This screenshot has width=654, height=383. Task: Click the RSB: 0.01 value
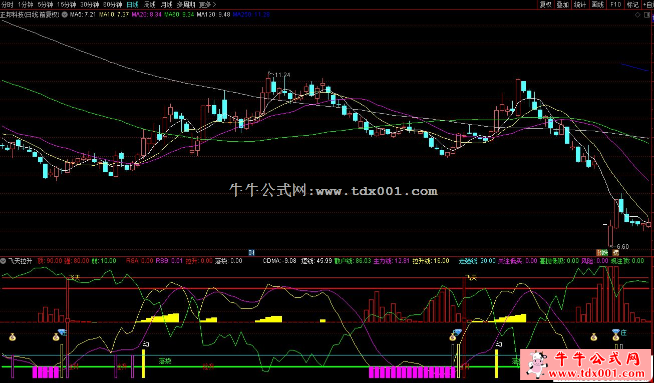[170, 261]
